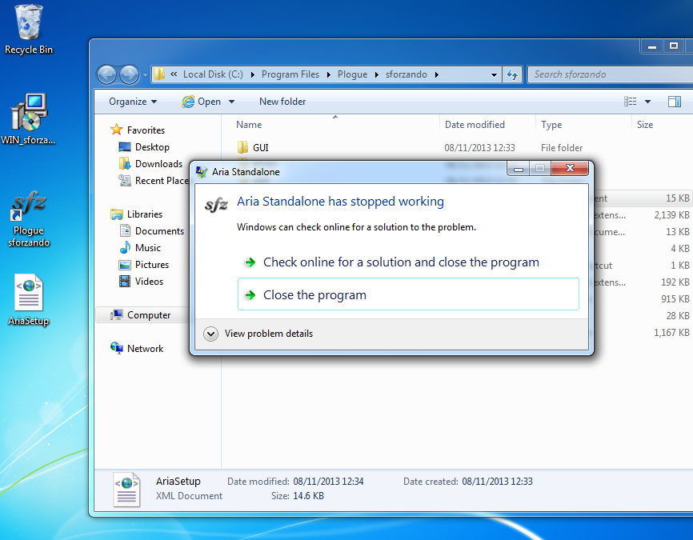Click the sfz icon in error dialog
This screenshot has width=693, height=540.
[216, 205]
